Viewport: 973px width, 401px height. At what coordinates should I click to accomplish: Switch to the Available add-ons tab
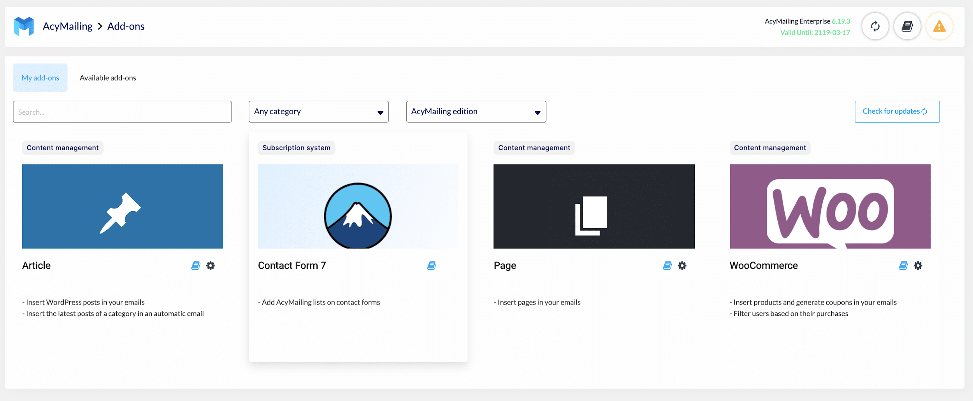pos(108,78)
